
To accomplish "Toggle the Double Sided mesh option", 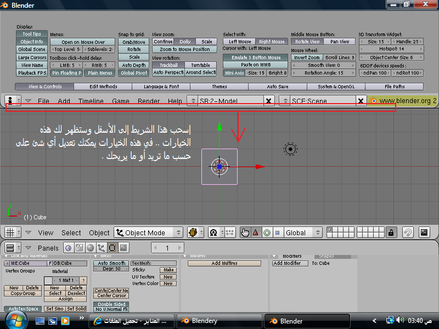I will [x=111, y=304].
